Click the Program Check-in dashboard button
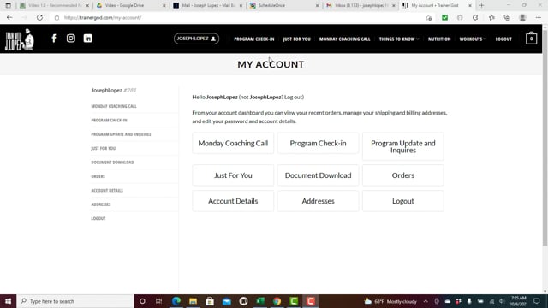Image resolution: width=548 pixels, height=308 pixels. point(318,143)
